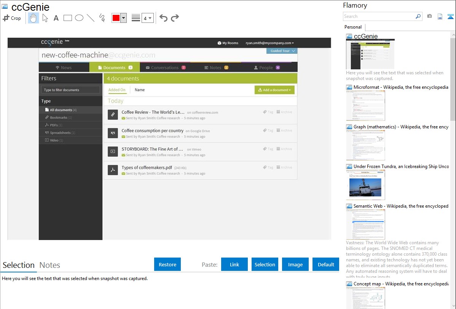Select Semantic Web snapshot title
Image resolution: width=456 pixels, height=309 pixels.
(x=401, y=206)
